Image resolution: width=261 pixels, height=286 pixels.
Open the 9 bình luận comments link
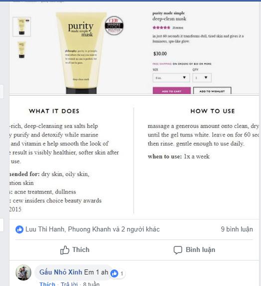(237, 229)
